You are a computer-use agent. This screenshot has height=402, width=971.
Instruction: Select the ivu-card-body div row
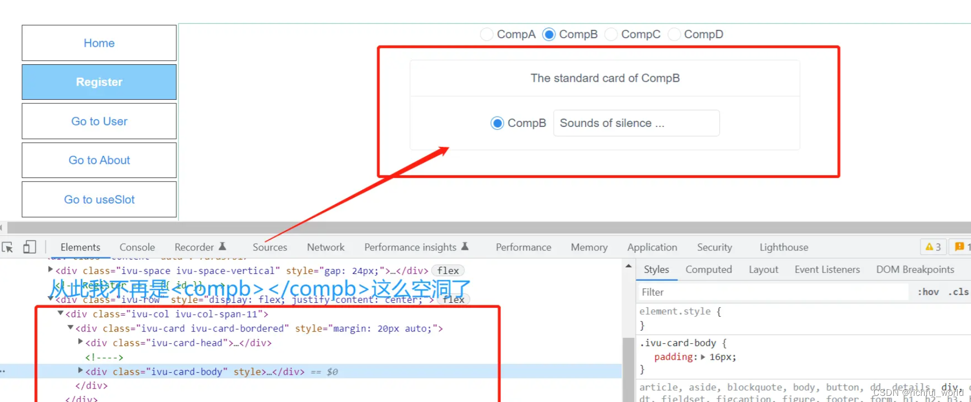coord(310,371)
